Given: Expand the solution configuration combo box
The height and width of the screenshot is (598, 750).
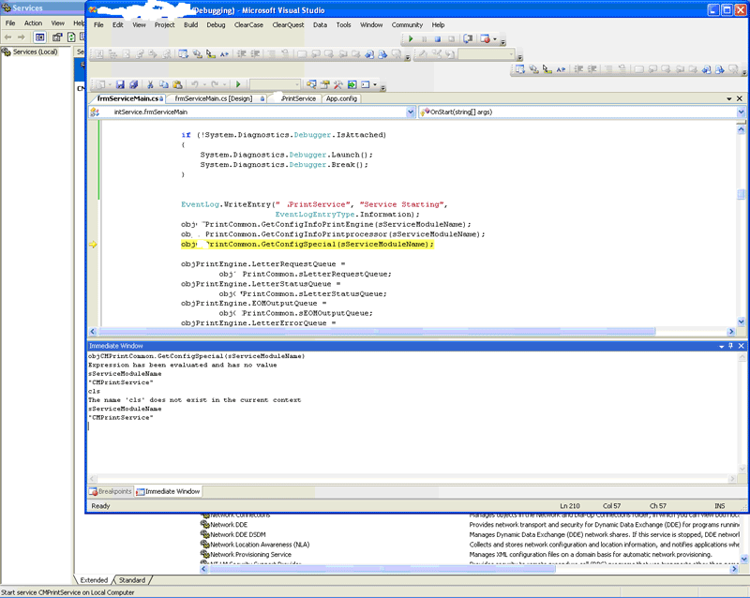Looking at the screenshot, I should tap(295, 84).
